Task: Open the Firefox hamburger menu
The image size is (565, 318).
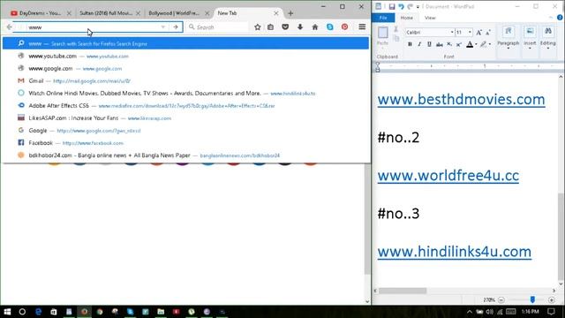Action: tap(362, 27)
